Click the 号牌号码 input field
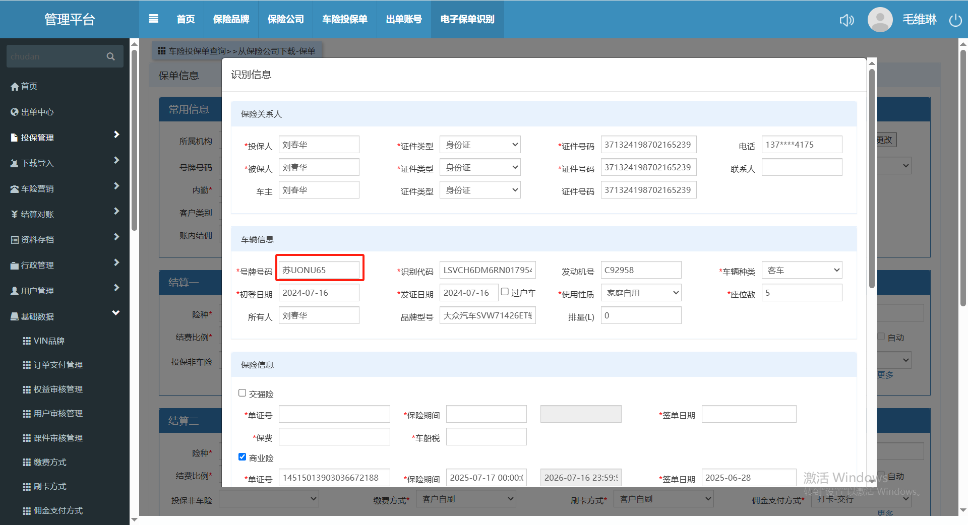 320,270
